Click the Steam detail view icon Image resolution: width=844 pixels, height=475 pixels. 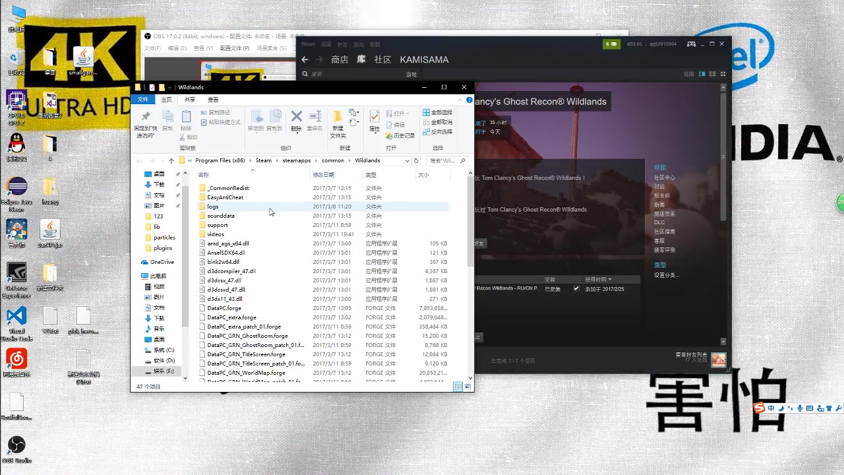[700, 74]
